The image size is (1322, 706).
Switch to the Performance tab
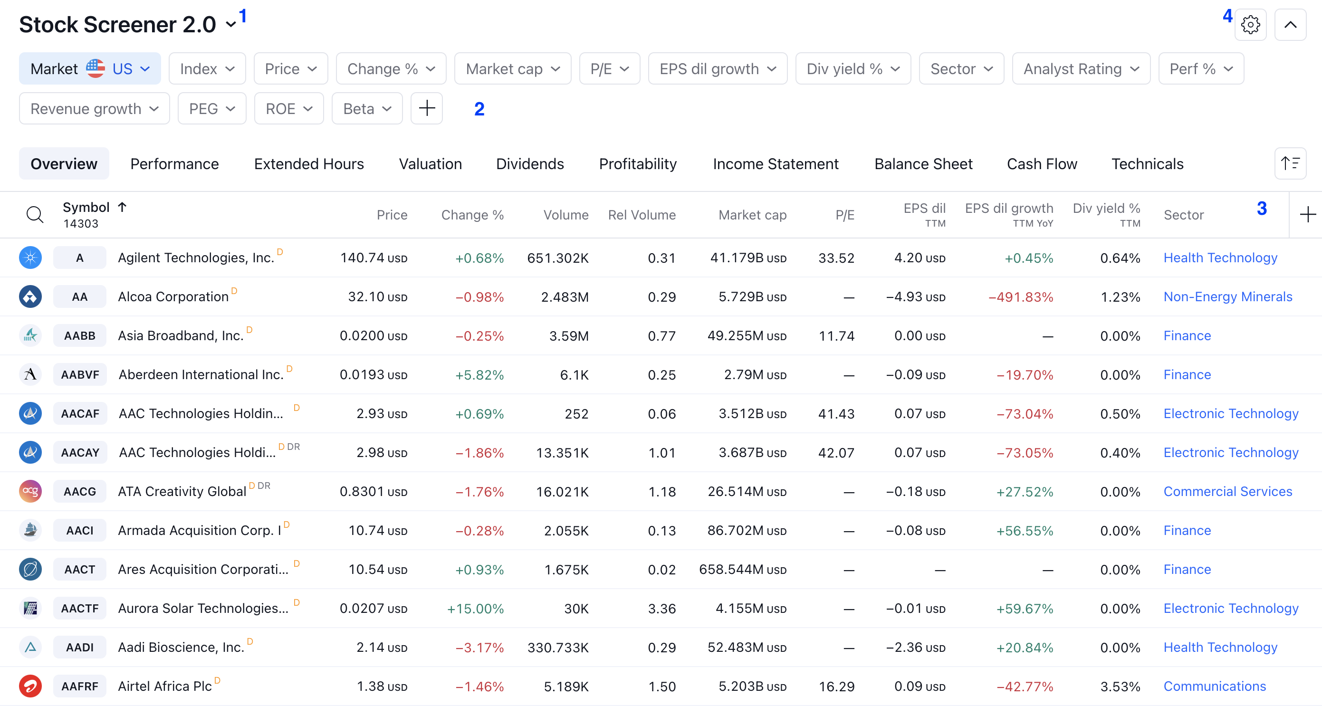[174, 164]
